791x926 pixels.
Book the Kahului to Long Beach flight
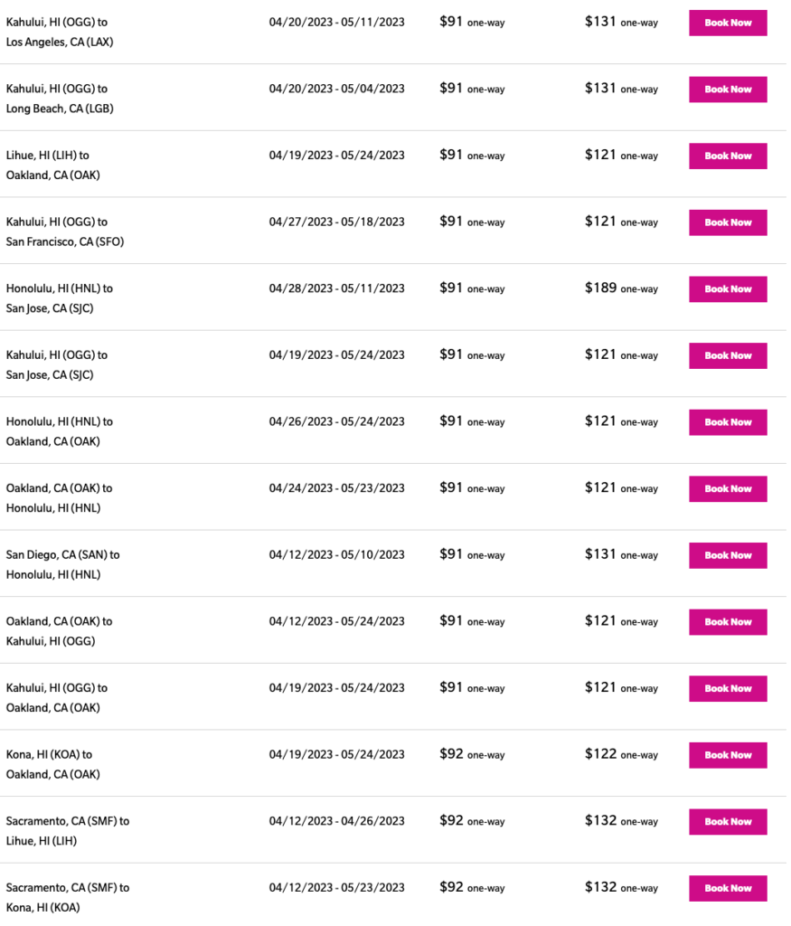point(728,90)
